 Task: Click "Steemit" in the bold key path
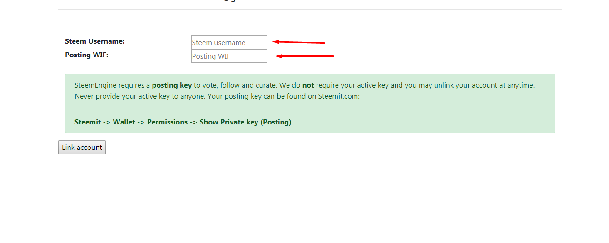[88, 122]
